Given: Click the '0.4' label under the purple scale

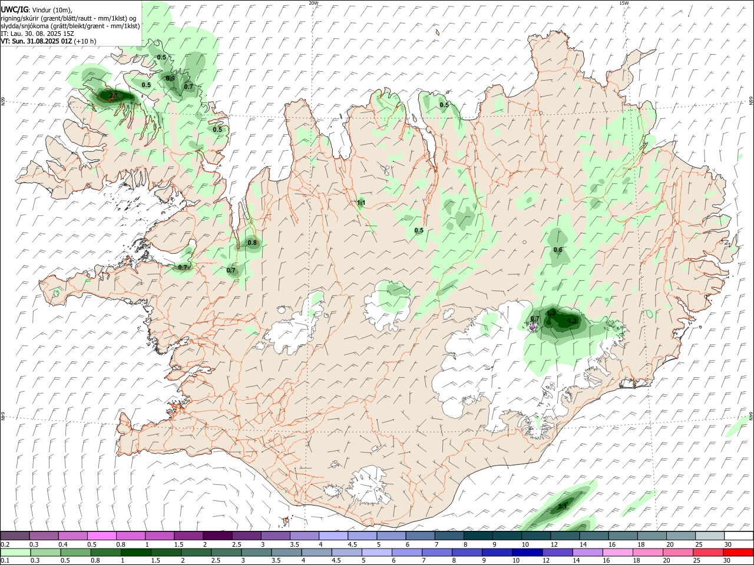Looking at the screenshot, I should (x=63, y=544).
